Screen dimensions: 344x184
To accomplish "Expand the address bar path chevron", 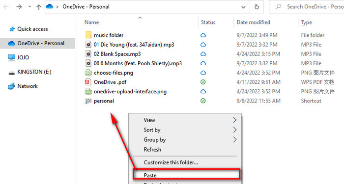I will click(57, 7).
